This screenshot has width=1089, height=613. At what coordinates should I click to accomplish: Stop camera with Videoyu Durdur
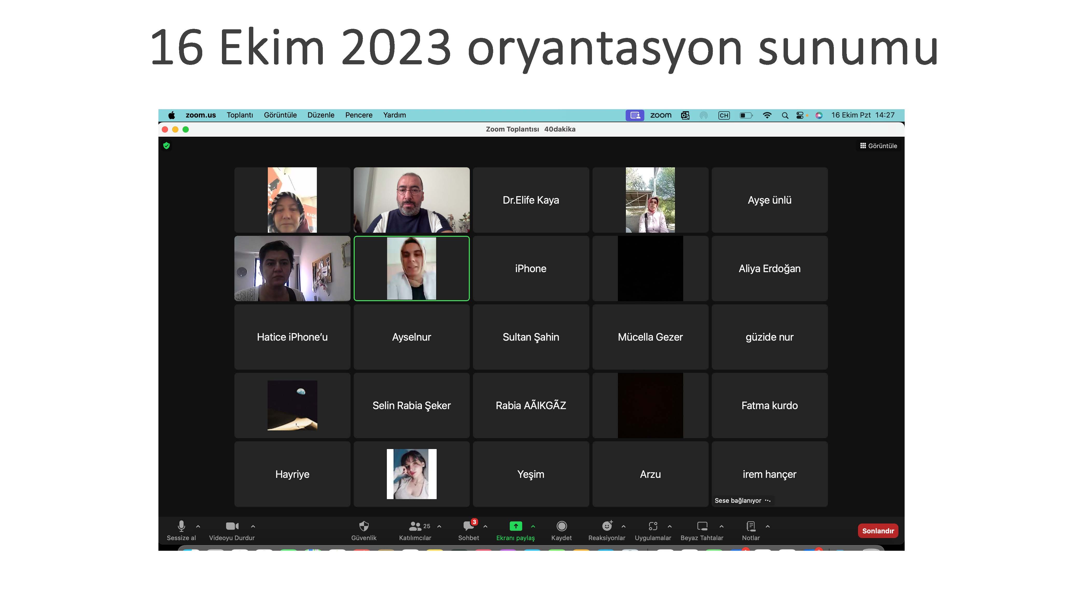pos(232,531)
